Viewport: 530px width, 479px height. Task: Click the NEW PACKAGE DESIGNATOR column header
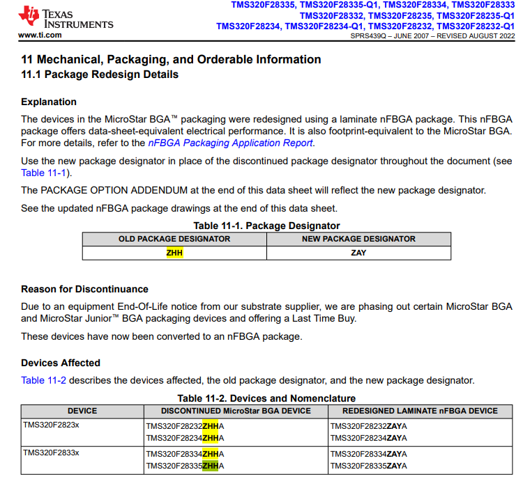(358, 239)
